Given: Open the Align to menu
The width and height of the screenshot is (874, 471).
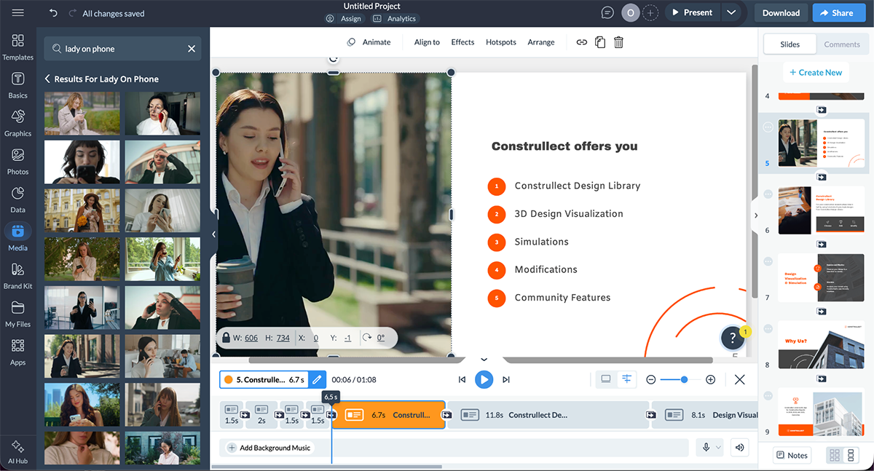Looking at the screenshot, I should [427, 42].
